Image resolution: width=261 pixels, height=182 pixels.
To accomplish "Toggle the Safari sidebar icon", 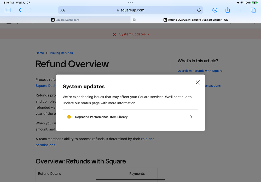I will [x=8, y=10].
